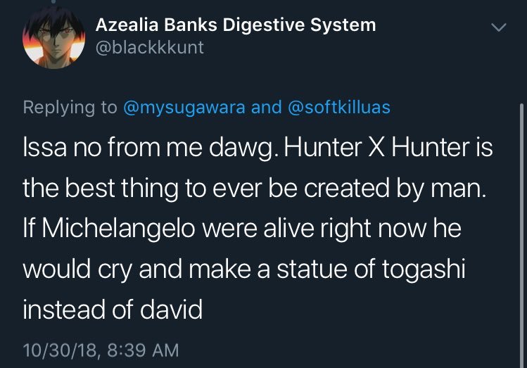Open the @mysugawara mention link
The width and height of the screenshot is (527, 368).
[x=184, y=108]
